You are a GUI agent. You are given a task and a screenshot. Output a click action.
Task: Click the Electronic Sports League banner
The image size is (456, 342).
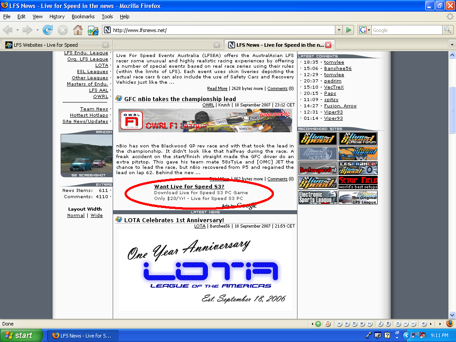[318, 197]
